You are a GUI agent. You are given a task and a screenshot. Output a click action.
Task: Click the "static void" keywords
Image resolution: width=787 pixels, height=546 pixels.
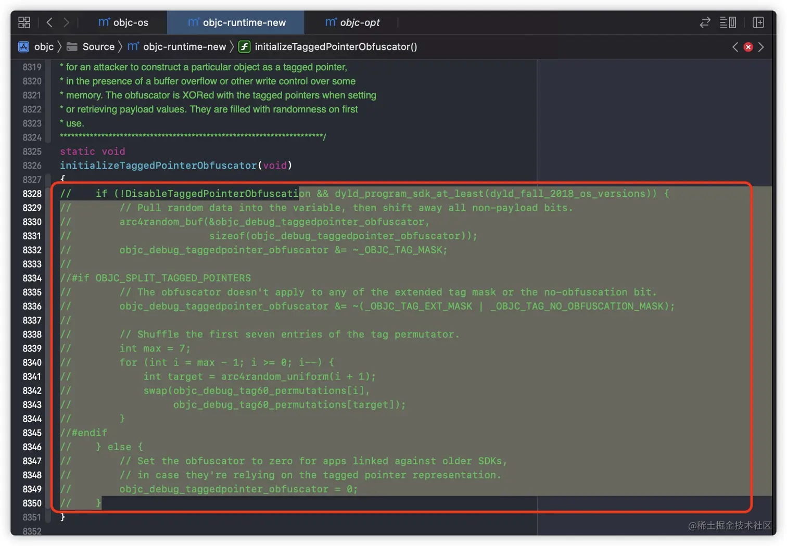(93, 151)
